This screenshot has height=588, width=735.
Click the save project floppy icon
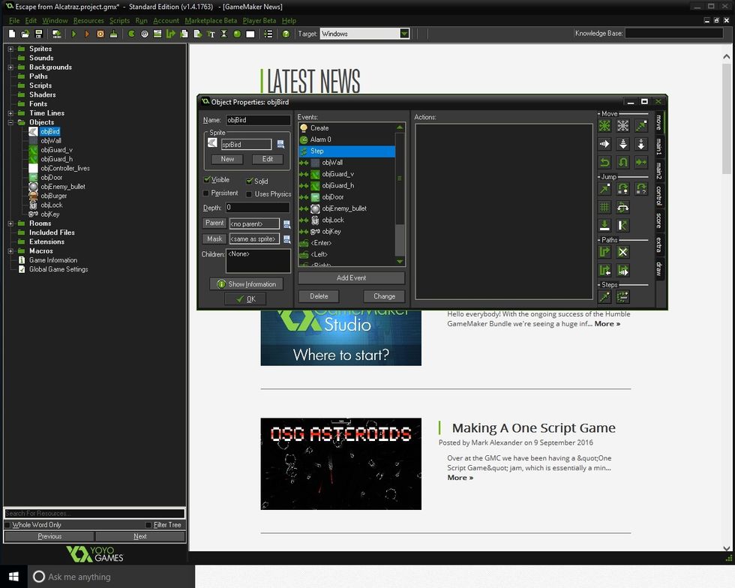(39, 34)
